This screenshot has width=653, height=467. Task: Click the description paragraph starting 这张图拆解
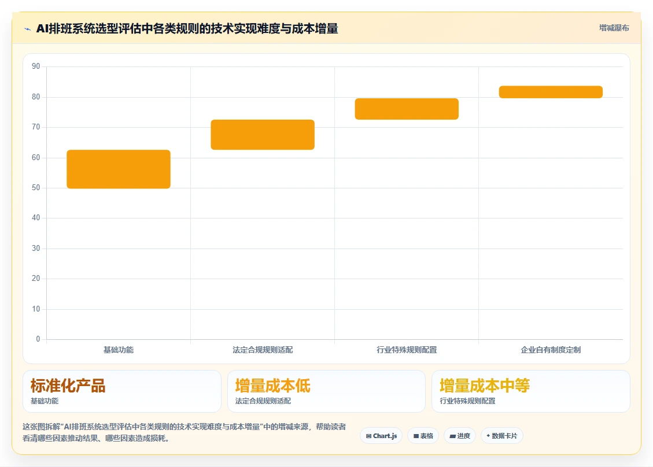pos(184,432)
